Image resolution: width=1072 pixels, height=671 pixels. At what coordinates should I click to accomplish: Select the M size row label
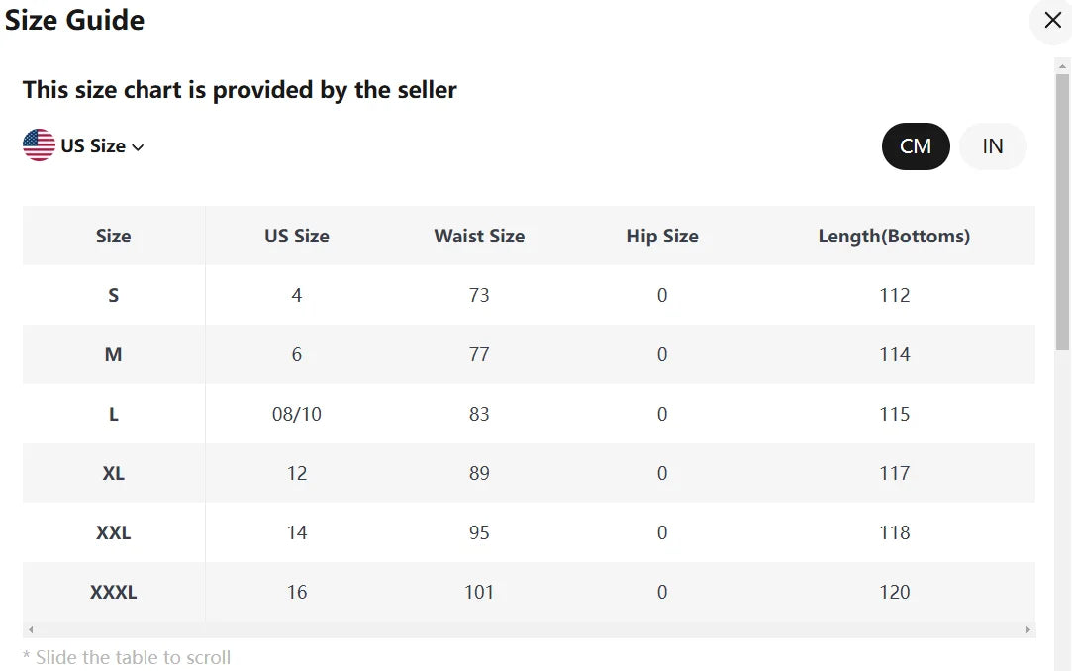pos(114,354)
